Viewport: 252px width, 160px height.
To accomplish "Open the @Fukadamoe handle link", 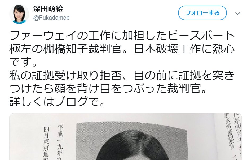I will click(x=51, y=18).
